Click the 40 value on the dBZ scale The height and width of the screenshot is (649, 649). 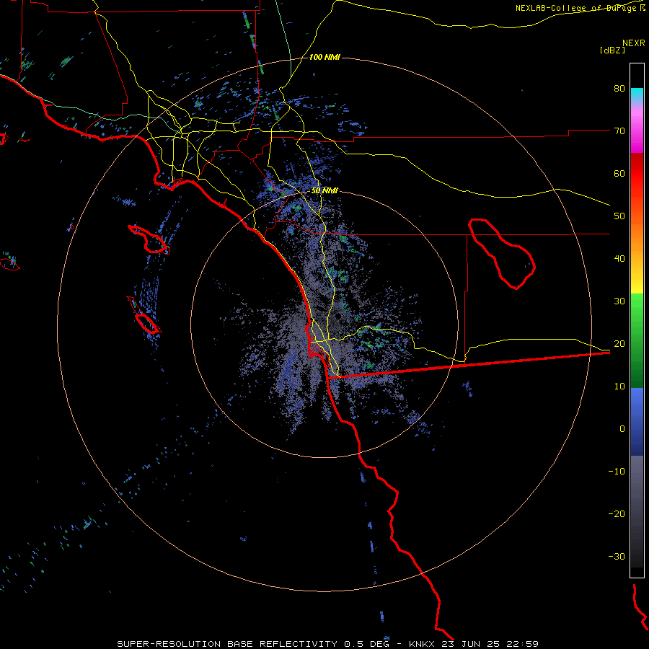(x=619, y=258)
